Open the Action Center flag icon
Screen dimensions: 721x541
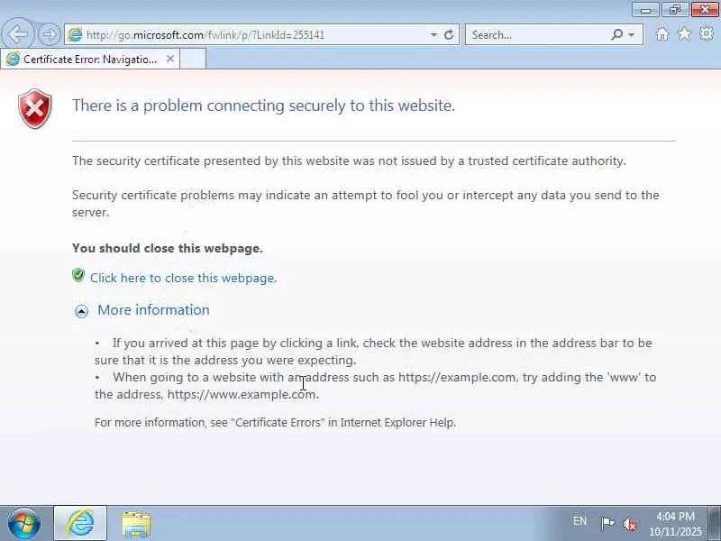(x=607, y=524)
